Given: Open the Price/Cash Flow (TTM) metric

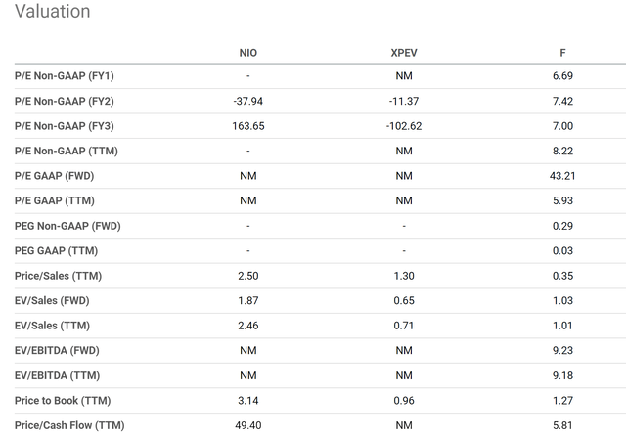Looking at the screenshot, I should [x=68, y=425].
